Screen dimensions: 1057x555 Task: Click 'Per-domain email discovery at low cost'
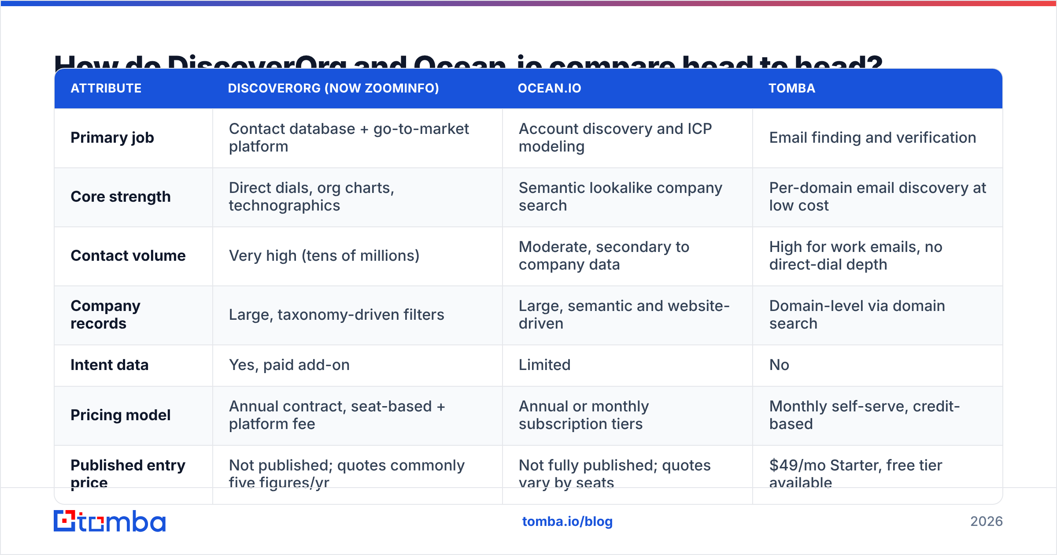point(877,196)
